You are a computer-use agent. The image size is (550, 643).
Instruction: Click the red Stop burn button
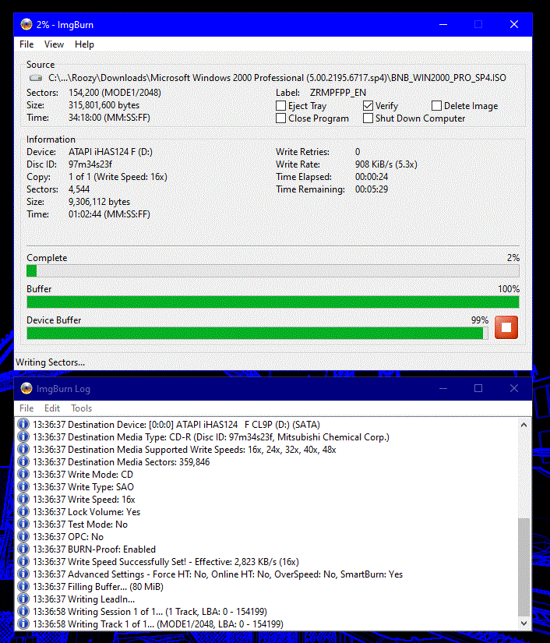pos(506,327)
